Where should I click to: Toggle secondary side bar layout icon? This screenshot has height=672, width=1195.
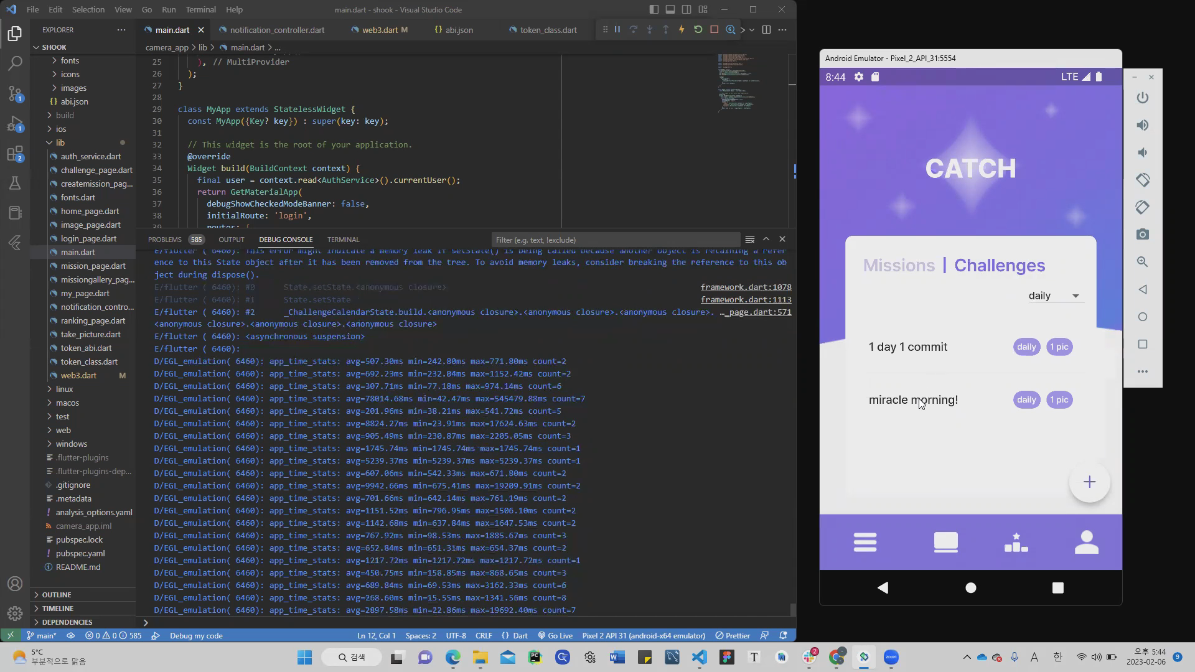(x=687, y=9)
